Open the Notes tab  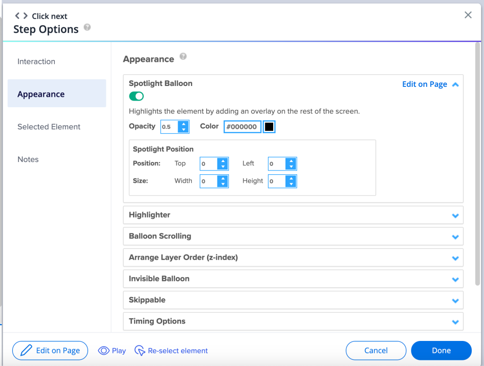(28, 159)
